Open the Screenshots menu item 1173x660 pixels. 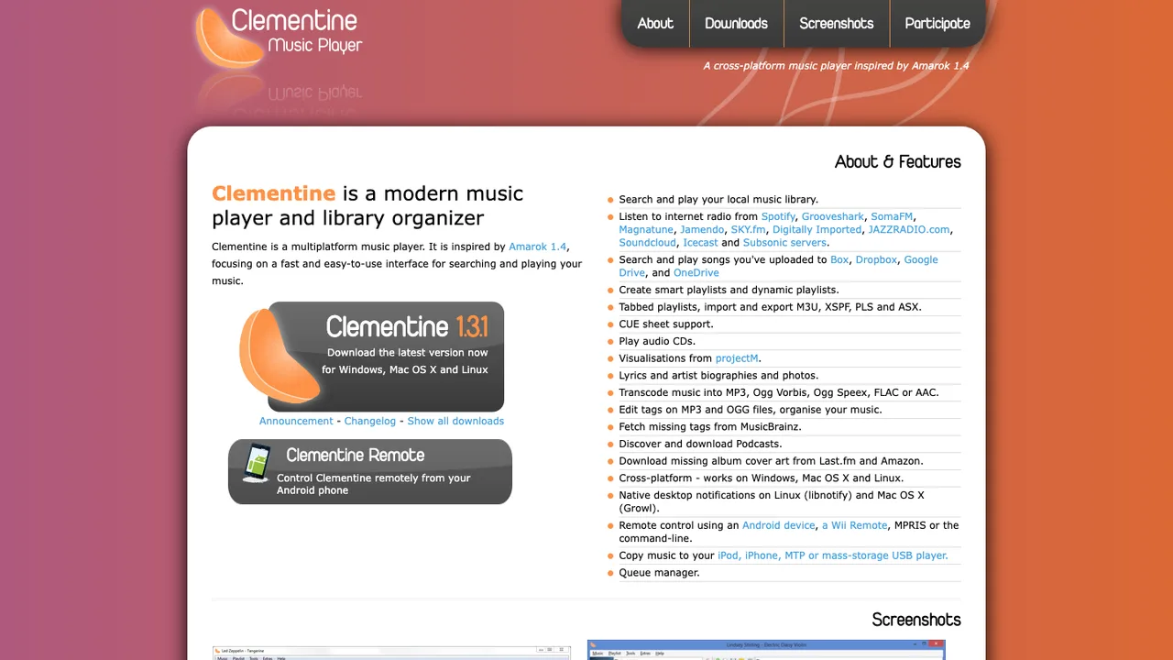tap(837, 24)
